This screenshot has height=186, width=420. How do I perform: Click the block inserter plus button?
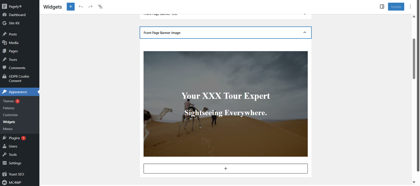71,7
